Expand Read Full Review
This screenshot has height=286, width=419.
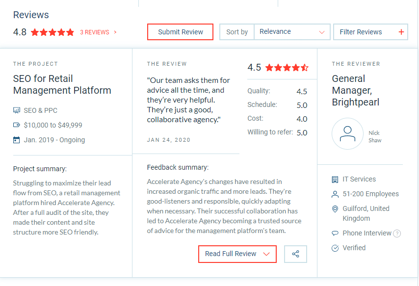(x=237, y=254)
